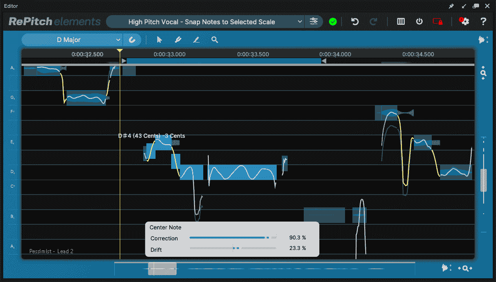Toggle the green checkmark status indicator

(333, 22)
